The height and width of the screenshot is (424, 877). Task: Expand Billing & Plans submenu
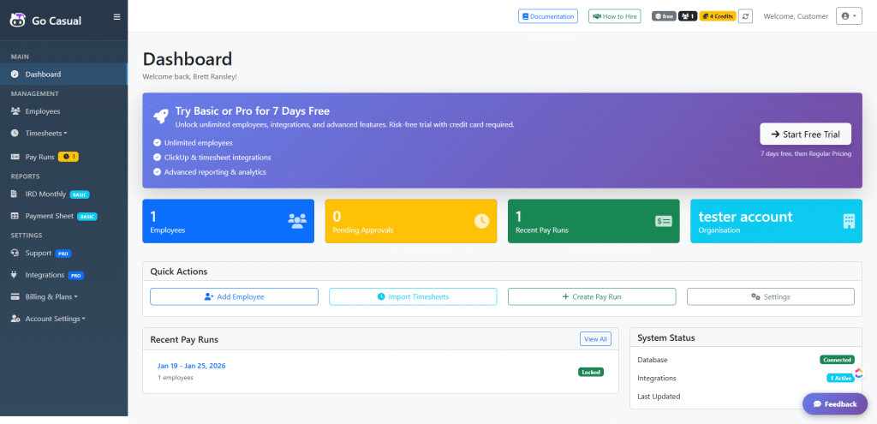click(x=51, y=296)
